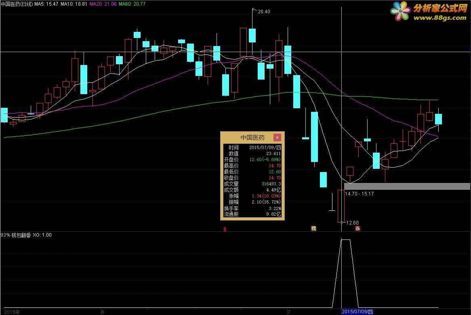Click the MA10: 18.81 indicator label
Screen dimensions: 471x315
(74, 4)
